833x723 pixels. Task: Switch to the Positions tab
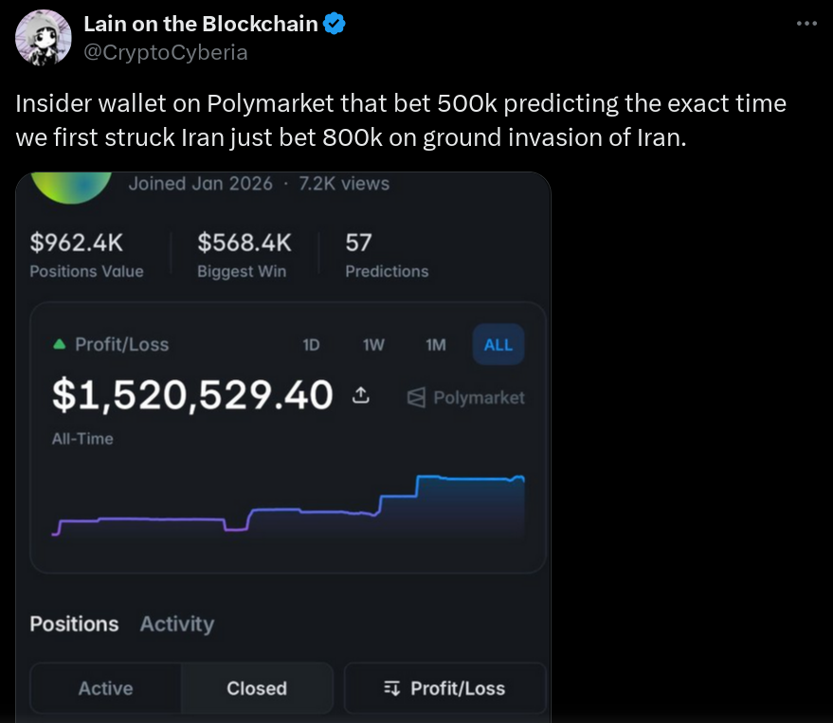74,624
